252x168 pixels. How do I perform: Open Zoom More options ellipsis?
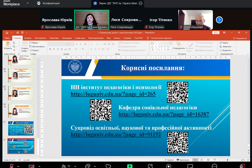214,166
